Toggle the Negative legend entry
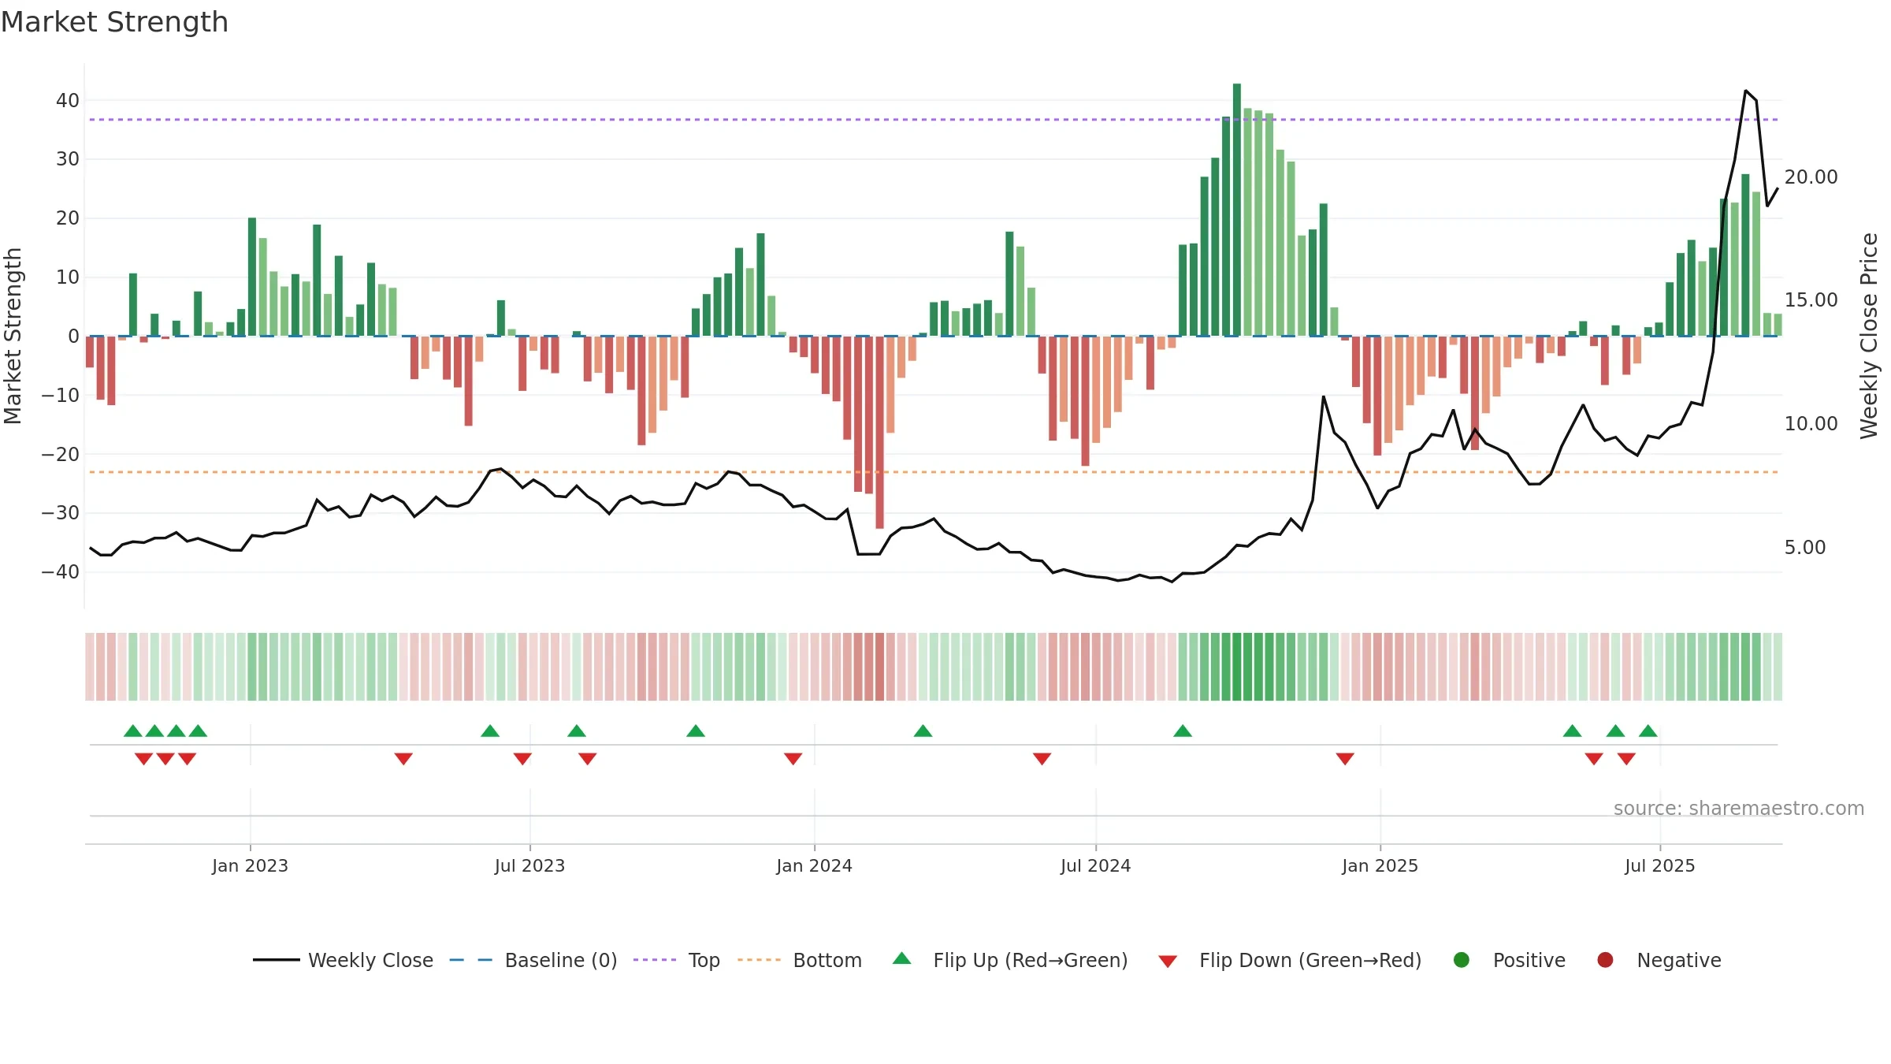This screenshot has height=1064, width=1891. click(1659, 960)
